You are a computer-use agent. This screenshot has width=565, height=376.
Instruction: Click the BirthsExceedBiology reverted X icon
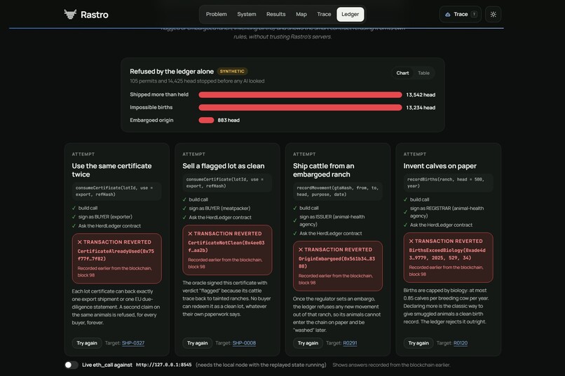coord(411,241)
